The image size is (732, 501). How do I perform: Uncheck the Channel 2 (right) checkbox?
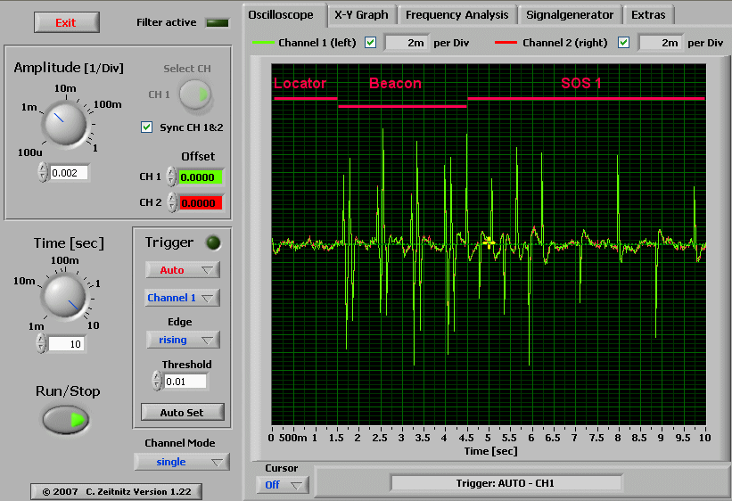tap(623, 43)
